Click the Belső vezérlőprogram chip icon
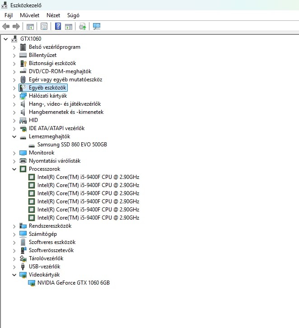 pyautogui.click(x=23, y=47)
